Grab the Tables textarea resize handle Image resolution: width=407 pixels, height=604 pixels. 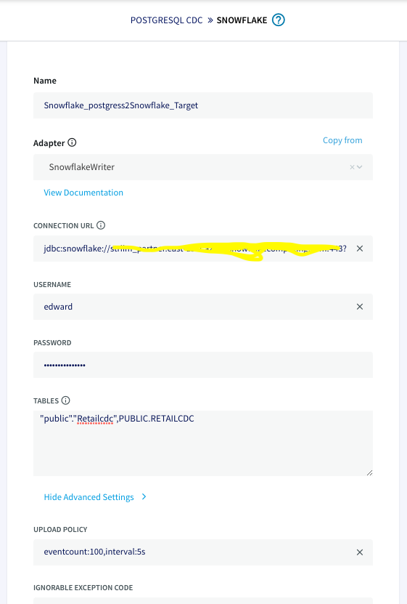(x=369, y=472)
